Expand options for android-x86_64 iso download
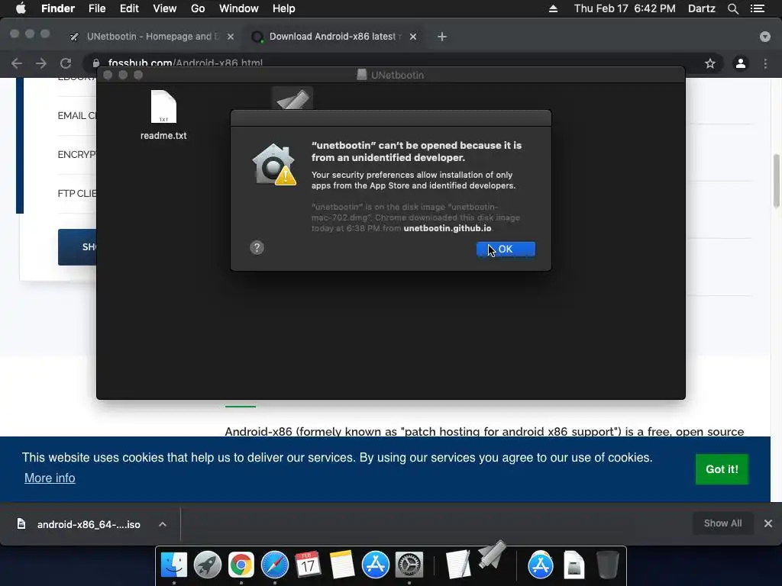 [x=163, y=524]
